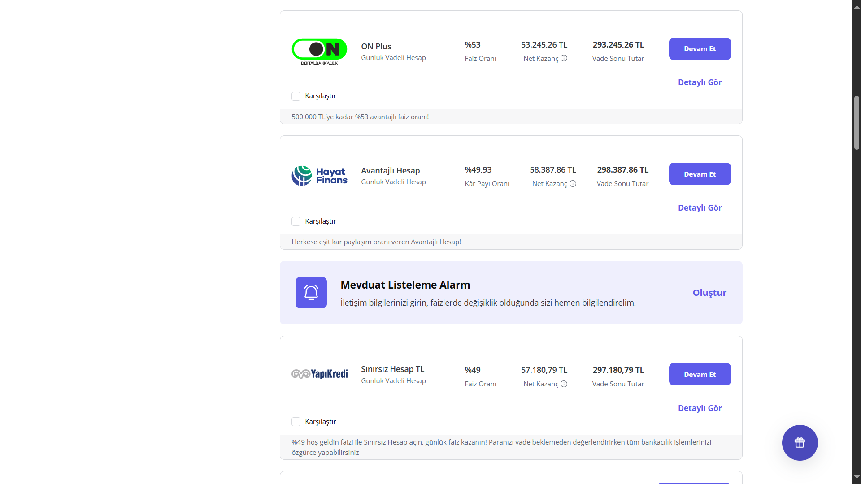Open Detaylı Gör for ON Plus
This screenshot has width=861, height=484.
pyautogui.click(x=700, y=82)
